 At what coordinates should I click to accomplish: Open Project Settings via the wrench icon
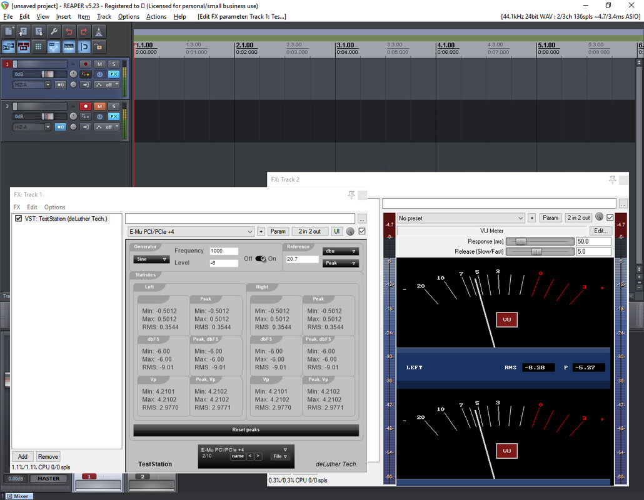(x=54, y=31)
